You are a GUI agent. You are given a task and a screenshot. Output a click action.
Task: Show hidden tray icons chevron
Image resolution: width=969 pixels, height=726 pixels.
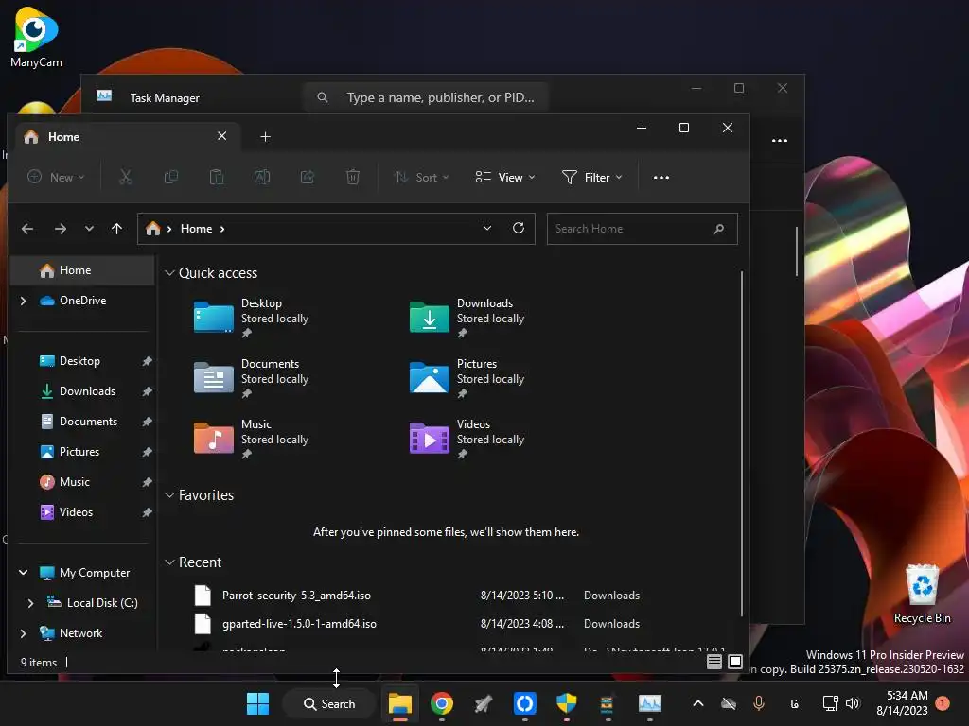click(x=697, y=703)
